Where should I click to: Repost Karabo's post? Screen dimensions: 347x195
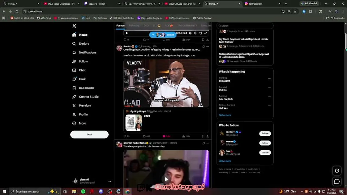click(146, 136)
